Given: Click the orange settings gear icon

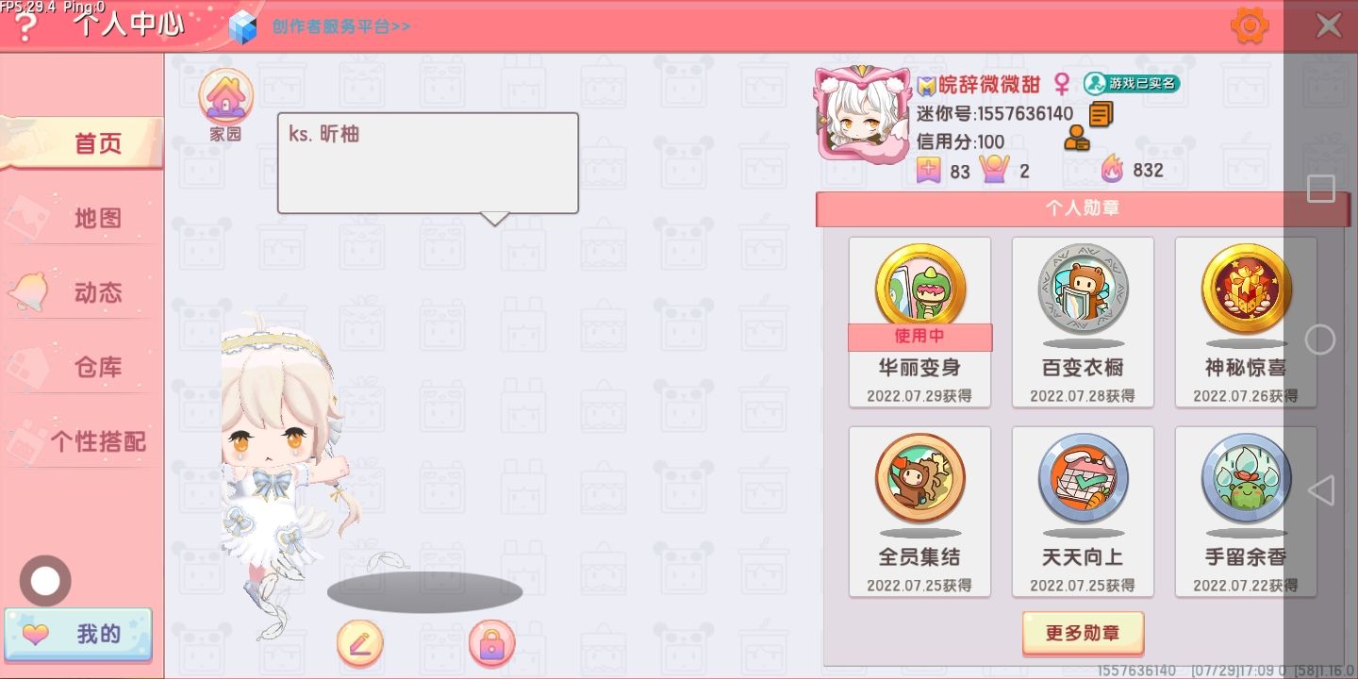Looking at the screenshot, I should coord(1250,25).
